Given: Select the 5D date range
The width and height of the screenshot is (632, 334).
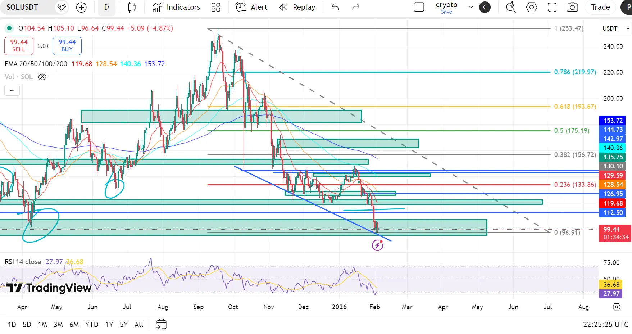Looking at the screenshot, I should [27, 325].
